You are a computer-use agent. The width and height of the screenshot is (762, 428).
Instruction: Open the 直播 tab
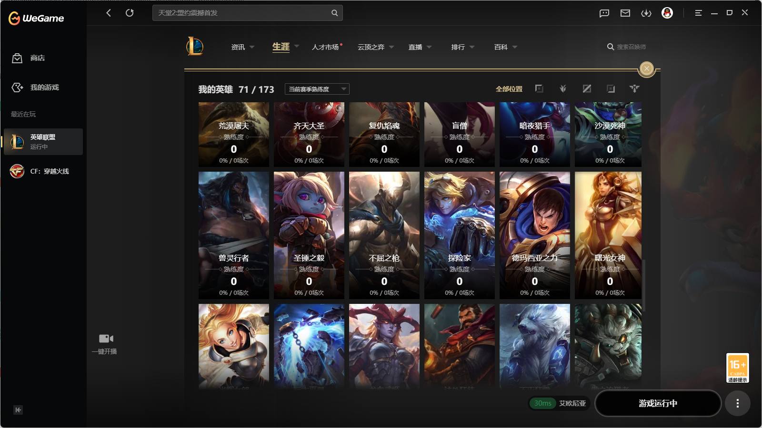(x=415, y=47)
